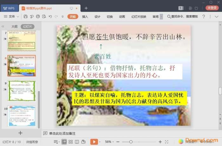Zoom in with plus button

pos(160,142)
